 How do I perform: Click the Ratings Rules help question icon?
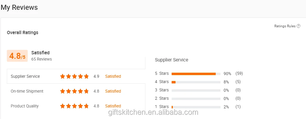click(299, 26)
